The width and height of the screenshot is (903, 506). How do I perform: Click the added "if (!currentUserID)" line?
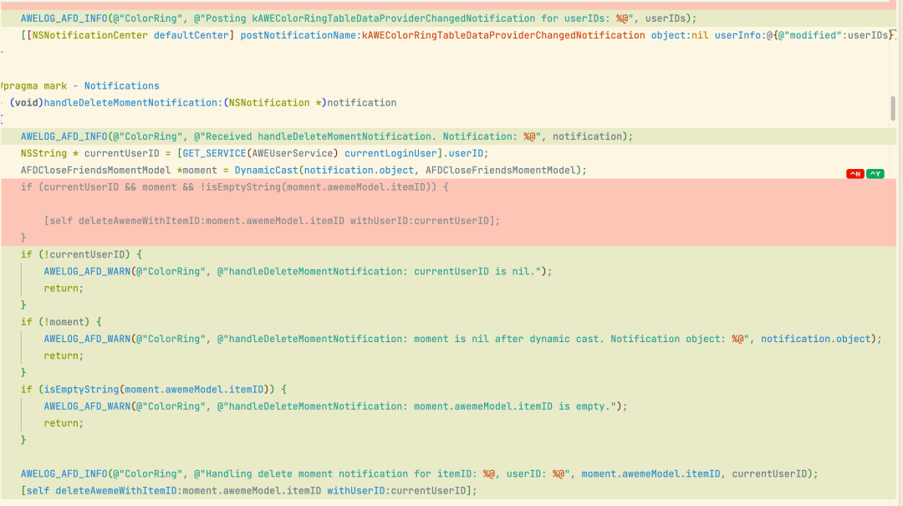[82, 254]
